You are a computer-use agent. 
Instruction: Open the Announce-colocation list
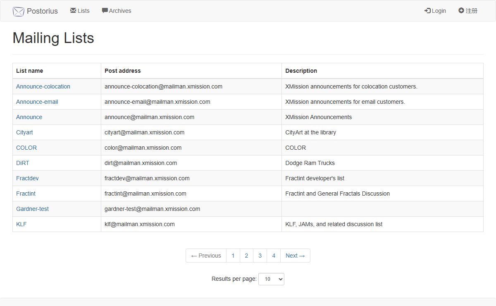click(x=43, y=86)
